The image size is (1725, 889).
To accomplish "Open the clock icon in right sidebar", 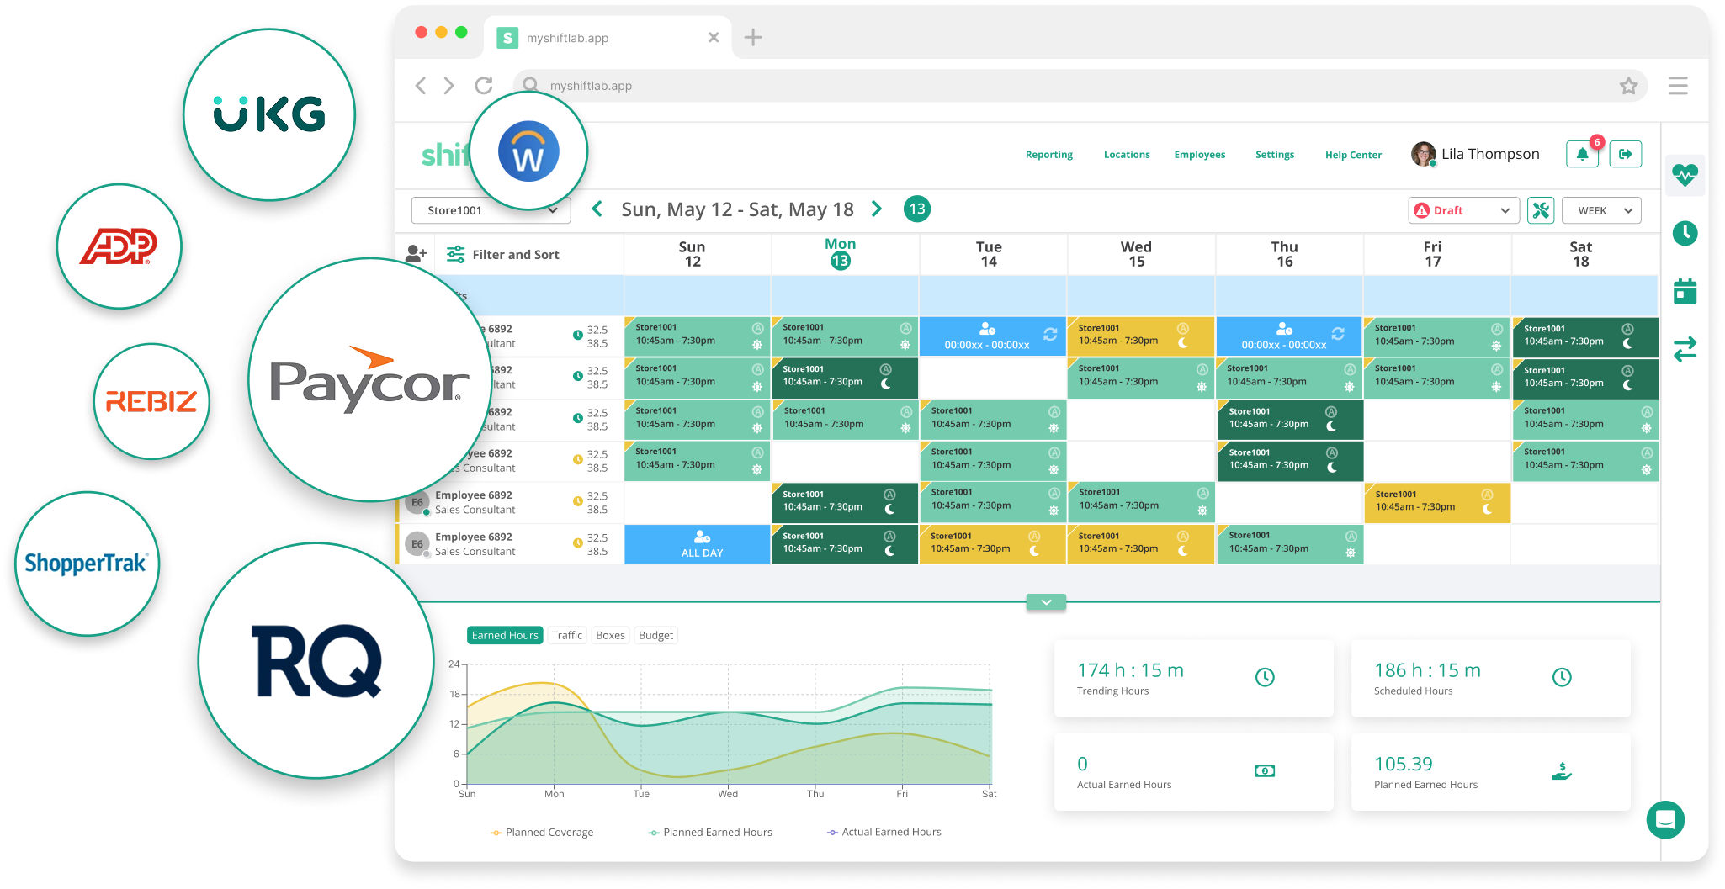I will pyautogui.click(x=1685, y=233).
